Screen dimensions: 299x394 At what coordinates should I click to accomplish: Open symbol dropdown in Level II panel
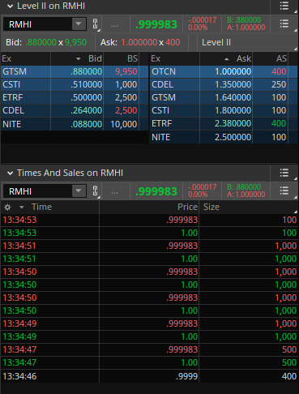tap(79, 24)
